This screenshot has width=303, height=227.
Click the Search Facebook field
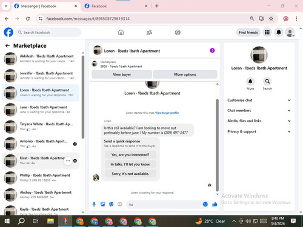click(48, 32)
